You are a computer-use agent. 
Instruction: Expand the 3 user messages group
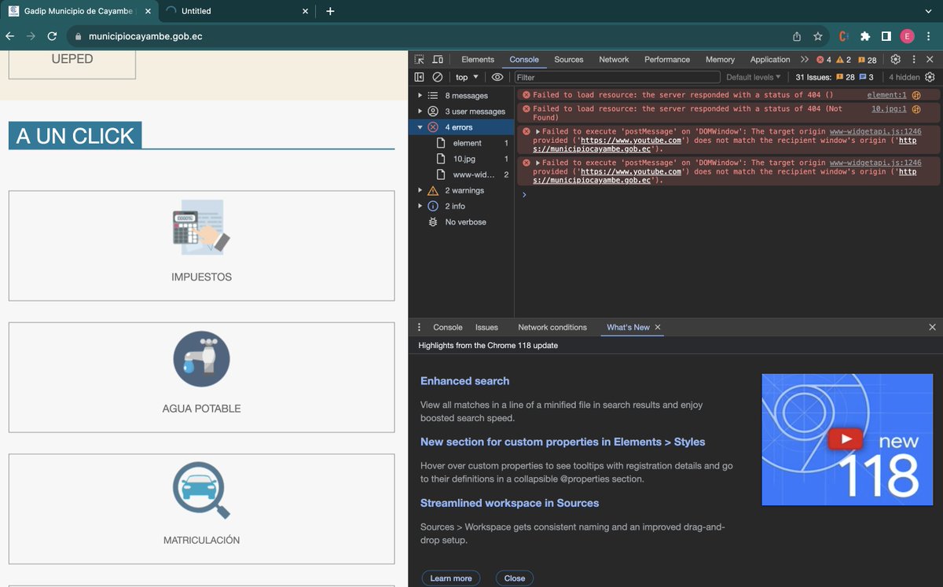click(x=420, y=111)
